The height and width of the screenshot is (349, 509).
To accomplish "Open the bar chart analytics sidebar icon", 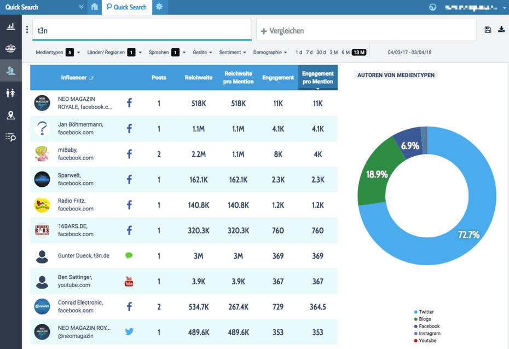I will point(11,26).
